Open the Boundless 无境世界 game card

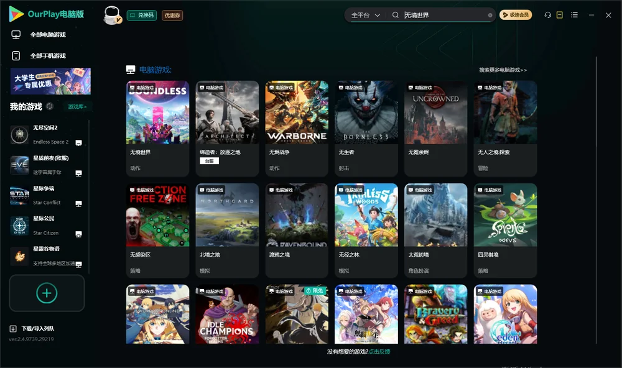(157, 129)
